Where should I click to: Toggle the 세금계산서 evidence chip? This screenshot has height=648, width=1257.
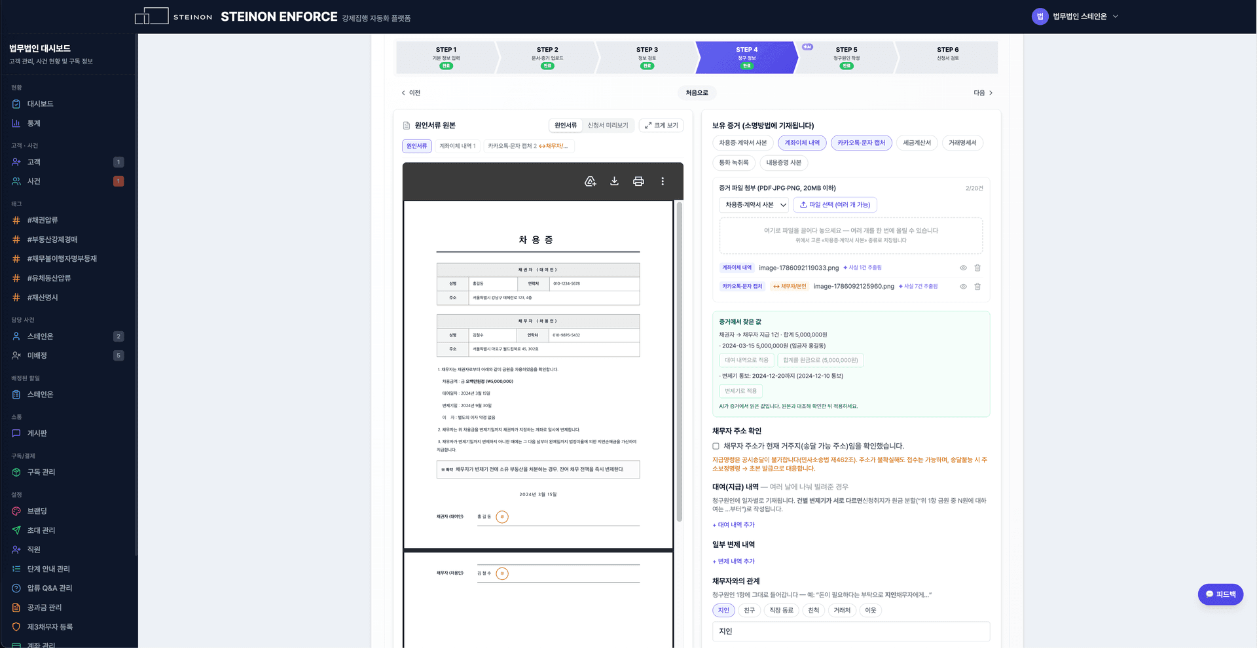[917, 143]
